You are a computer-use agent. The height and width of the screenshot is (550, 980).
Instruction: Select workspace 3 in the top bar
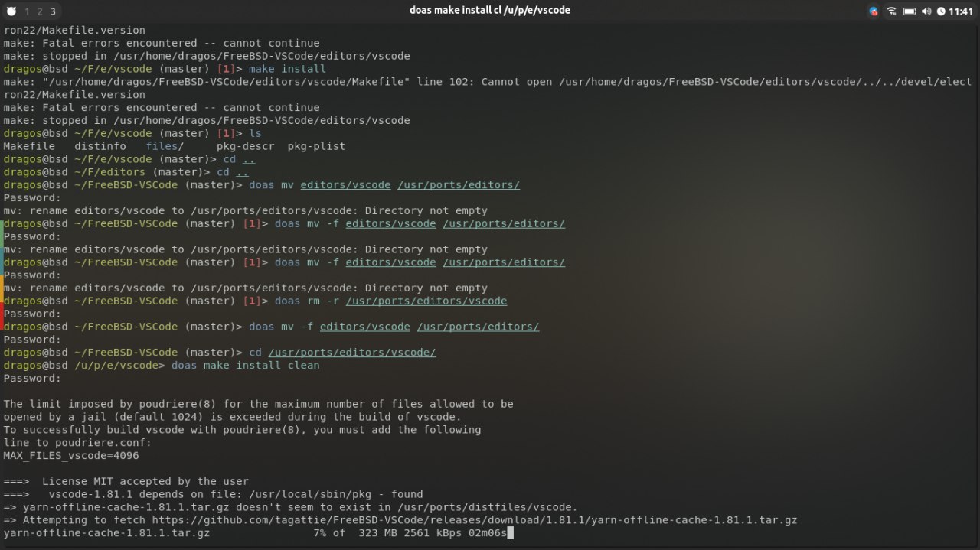pos(52,11)
